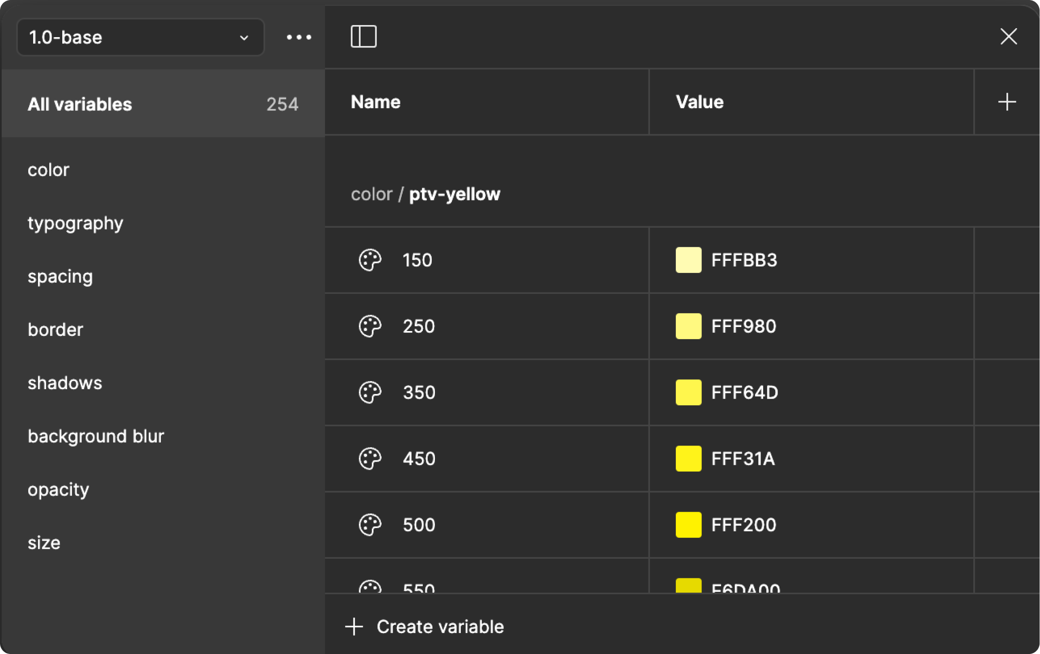Select the row for variable 150
Image resolution: width=1040 pixels, height=654 pixels.
tap(486, 260)
